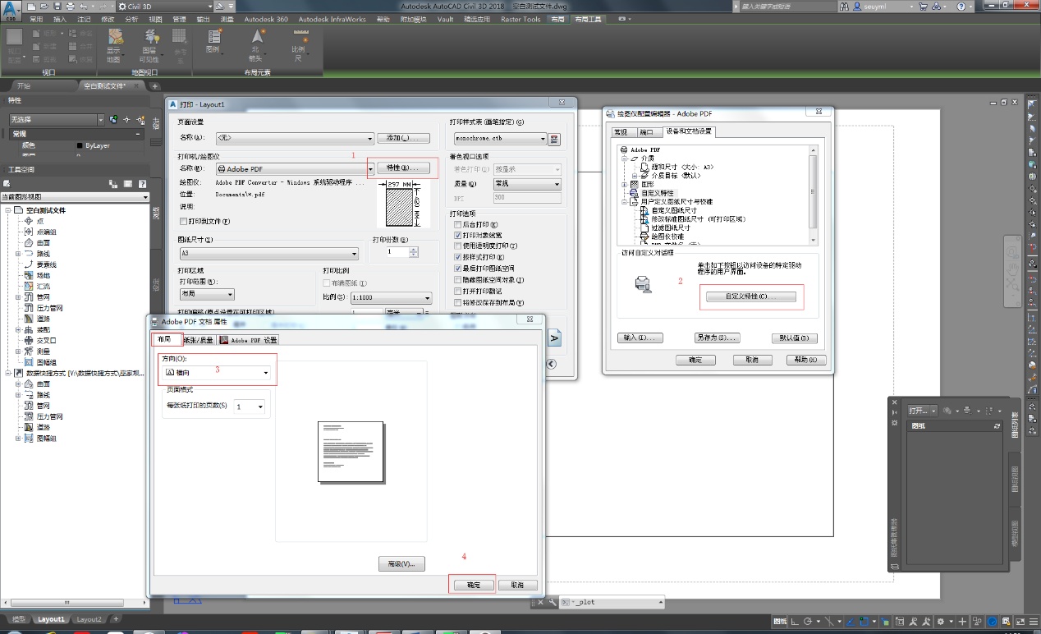
Task: Click the 显示地图 ribbon icon
Action: 115,38
